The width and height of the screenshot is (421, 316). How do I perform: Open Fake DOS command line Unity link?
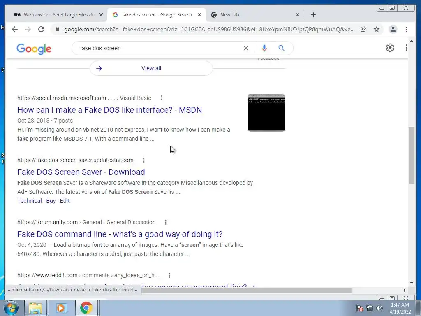(x=120, y=234)
